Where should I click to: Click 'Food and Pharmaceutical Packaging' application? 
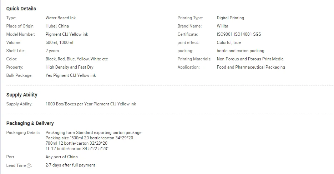[251, 67]
